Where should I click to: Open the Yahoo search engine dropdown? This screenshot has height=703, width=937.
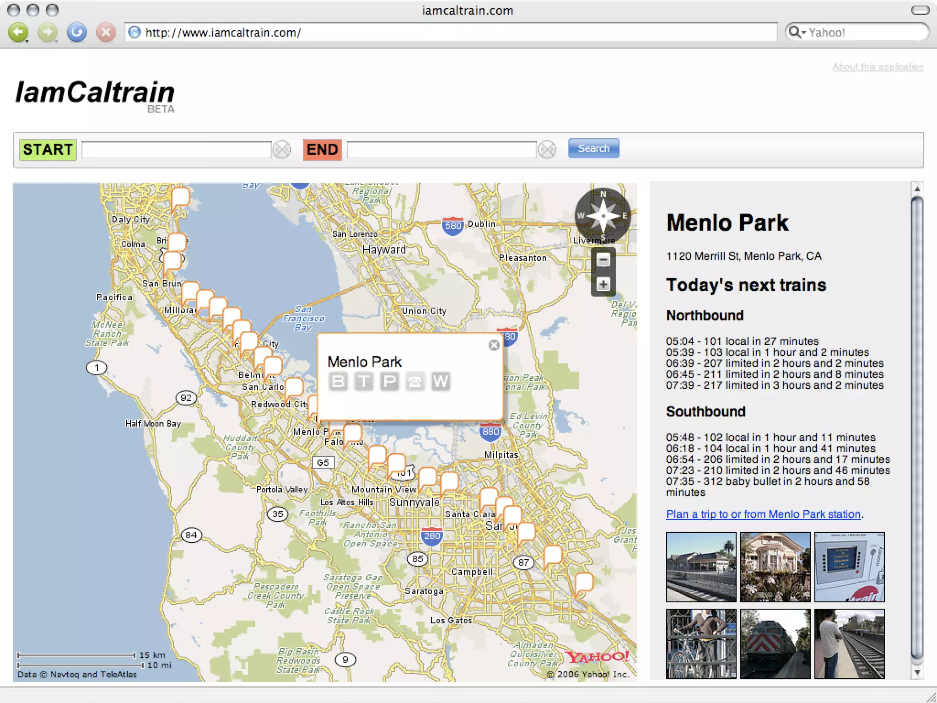797,32
